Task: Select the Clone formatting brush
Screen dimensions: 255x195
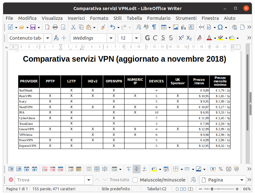Action: (103, 27)
